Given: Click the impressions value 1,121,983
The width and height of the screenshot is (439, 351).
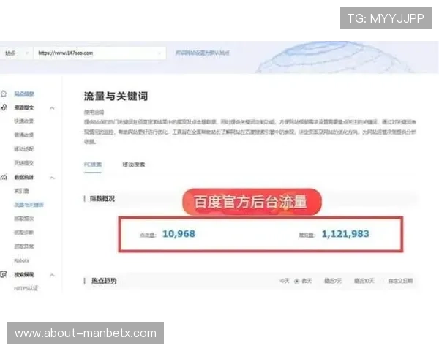Looking at the screenshot, I should click(345, 234).
